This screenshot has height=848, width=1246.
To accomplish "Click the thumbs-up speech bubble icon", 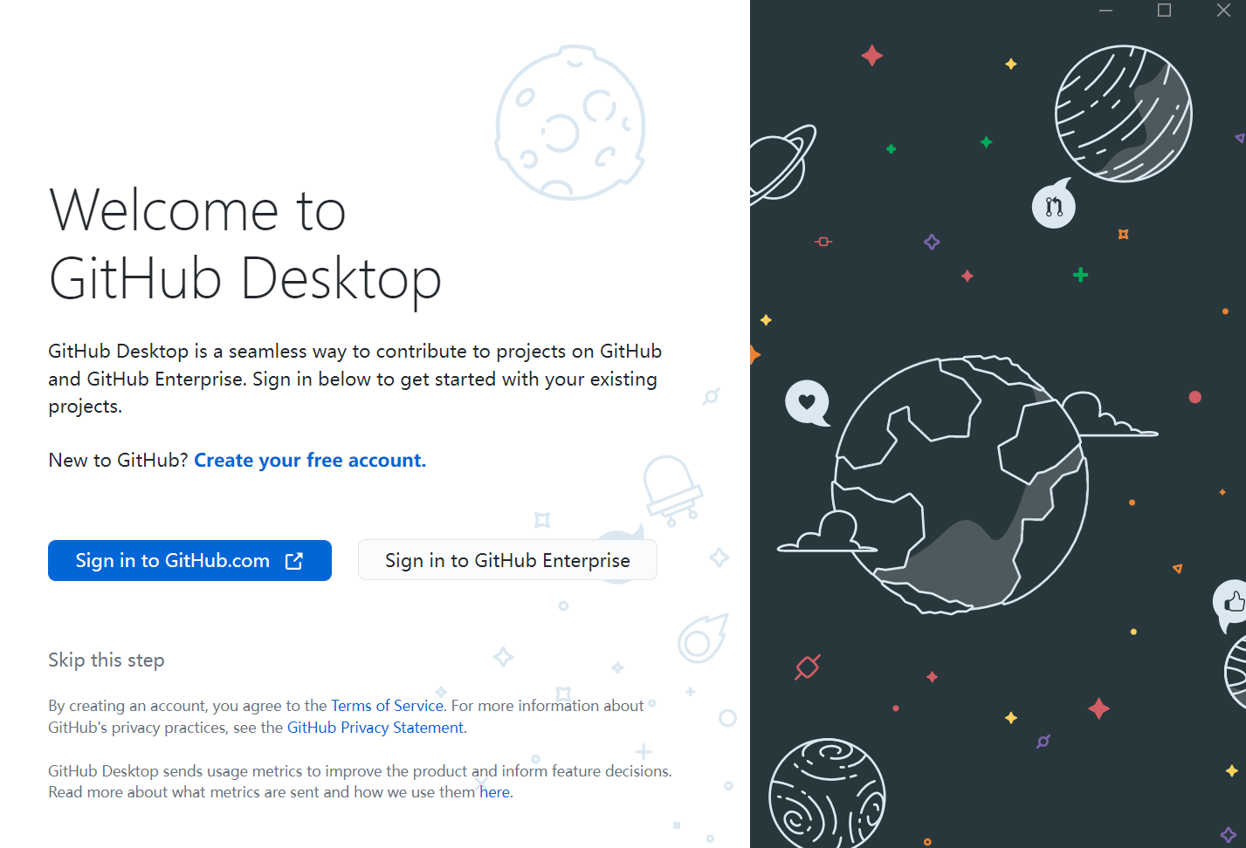I will (1233, 603).
